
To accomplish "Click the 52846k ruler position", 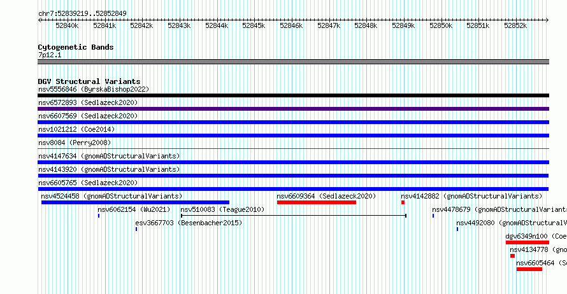I will click(x=291, y=25).
